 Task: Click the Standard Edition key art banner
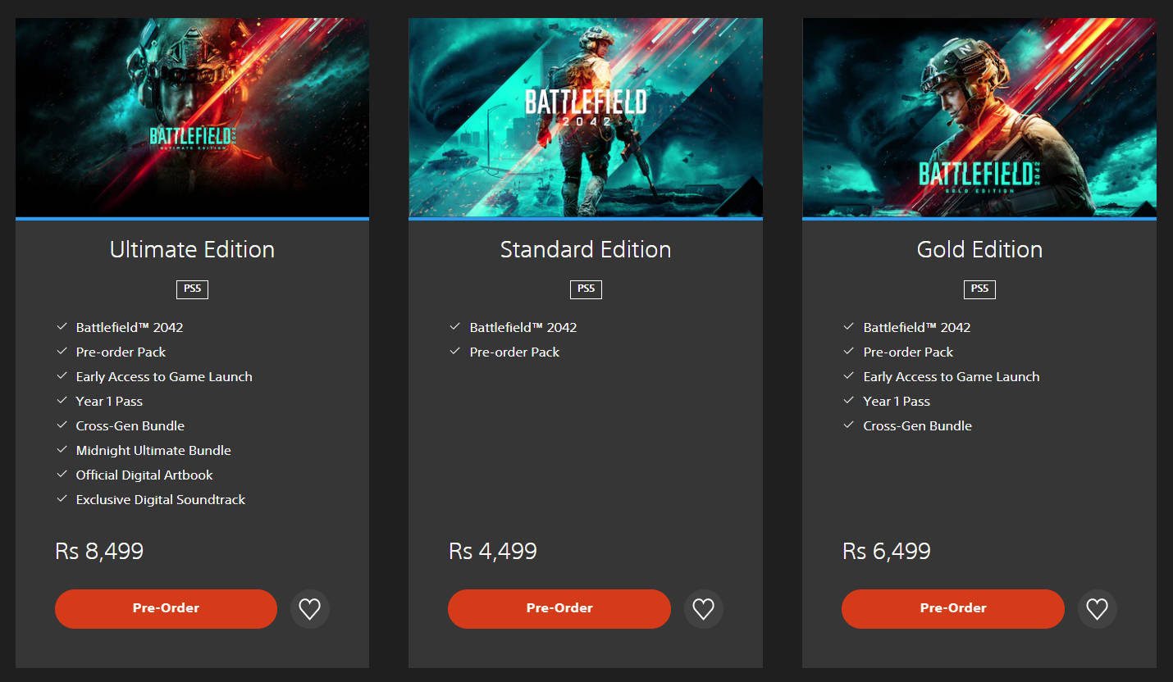coord(586,117)
